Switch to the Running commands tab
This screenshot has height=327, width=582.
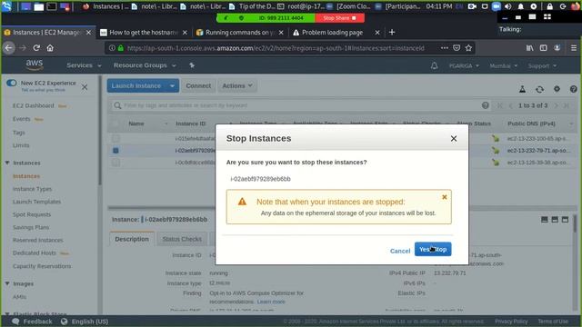(240, 33)
